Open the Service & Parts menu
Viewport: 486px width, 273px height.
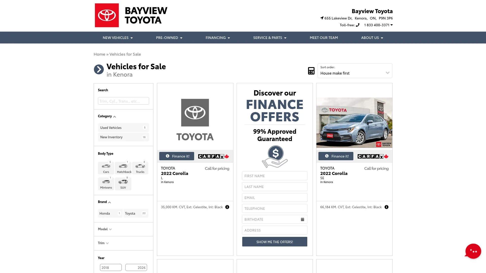(270, 38)
